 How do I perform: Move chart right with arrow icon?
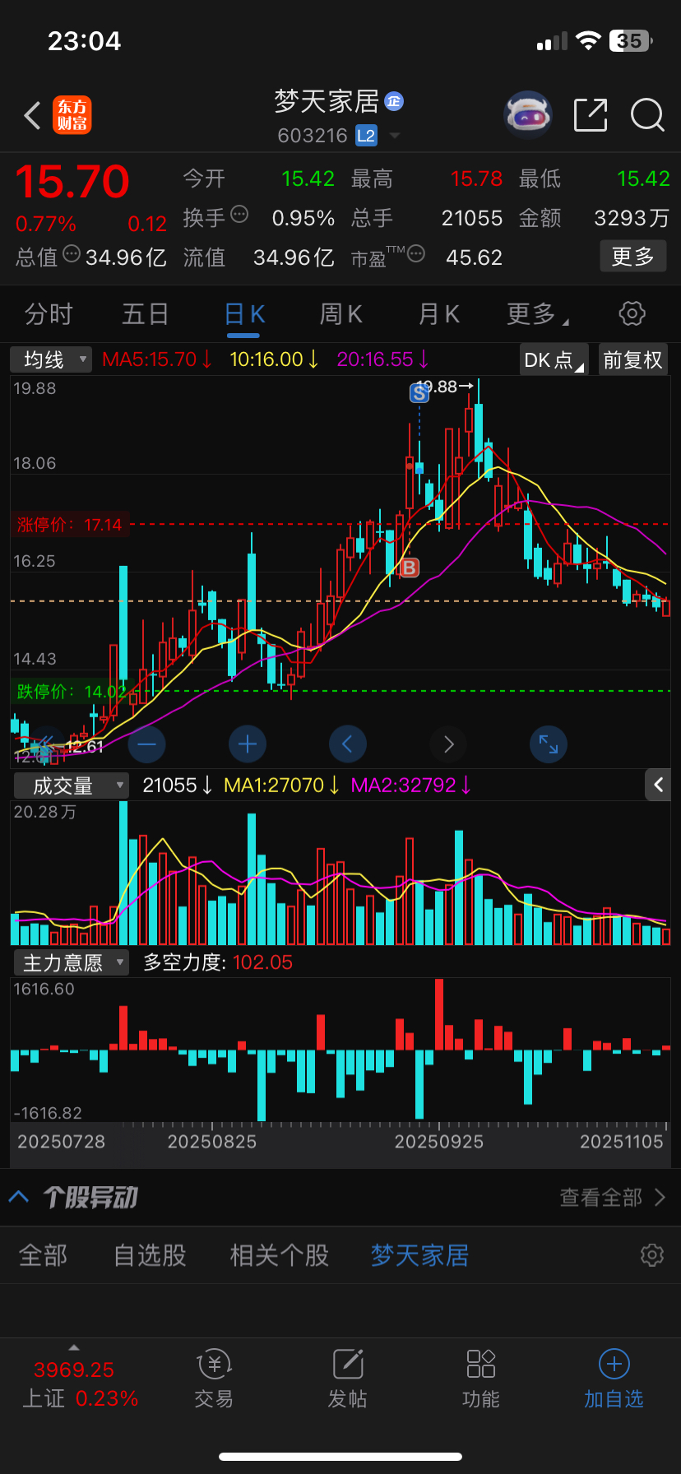(448, 744)
